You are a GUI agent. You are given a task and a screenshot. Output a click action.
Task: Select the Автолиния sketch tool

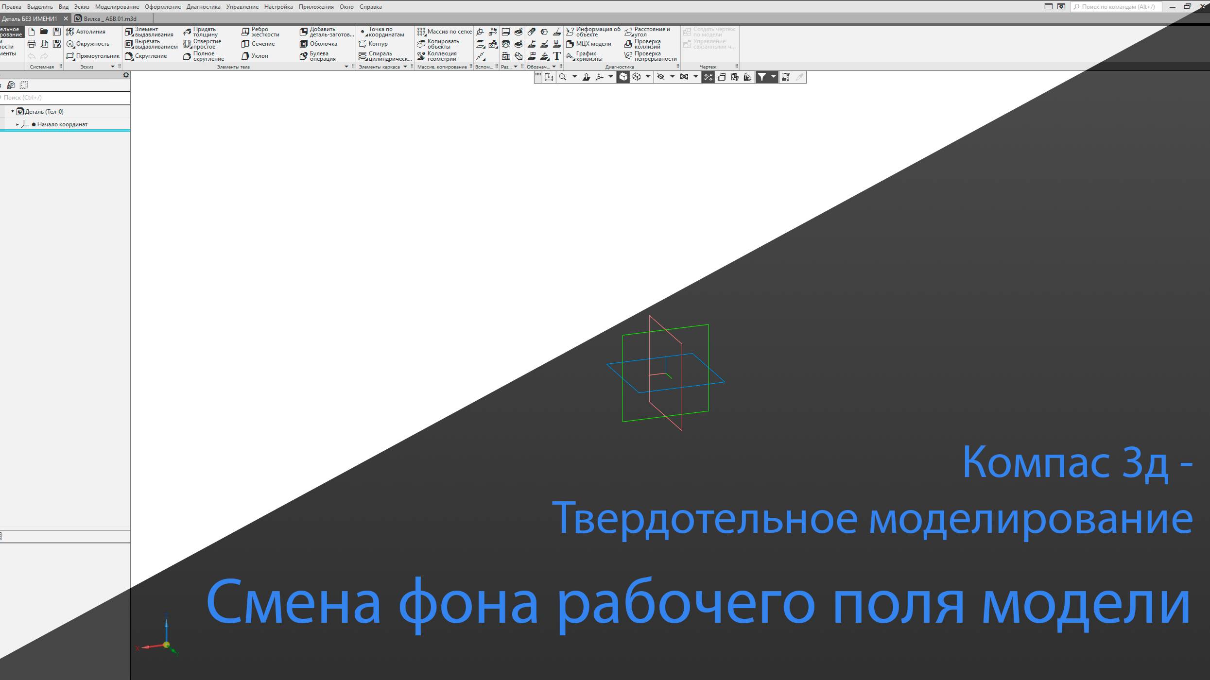click(90, 31)
